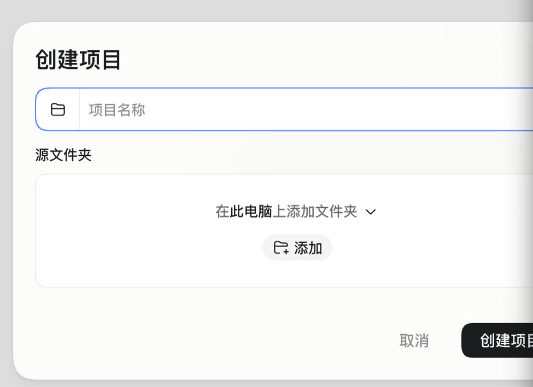The width and height of the screenshot is (533, 387).
Task: Select the bold 此电脑 text in dropdown
Action: coord(251,212)
